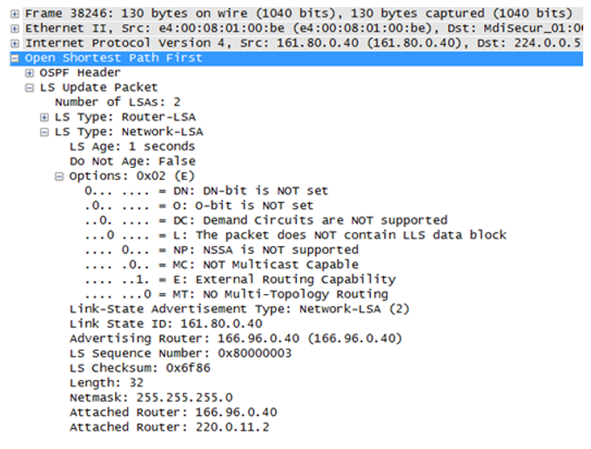Collapse the LS Type: Network-LSA entry
The width and height of the screenshot is (591, 449).
[44, 132]
